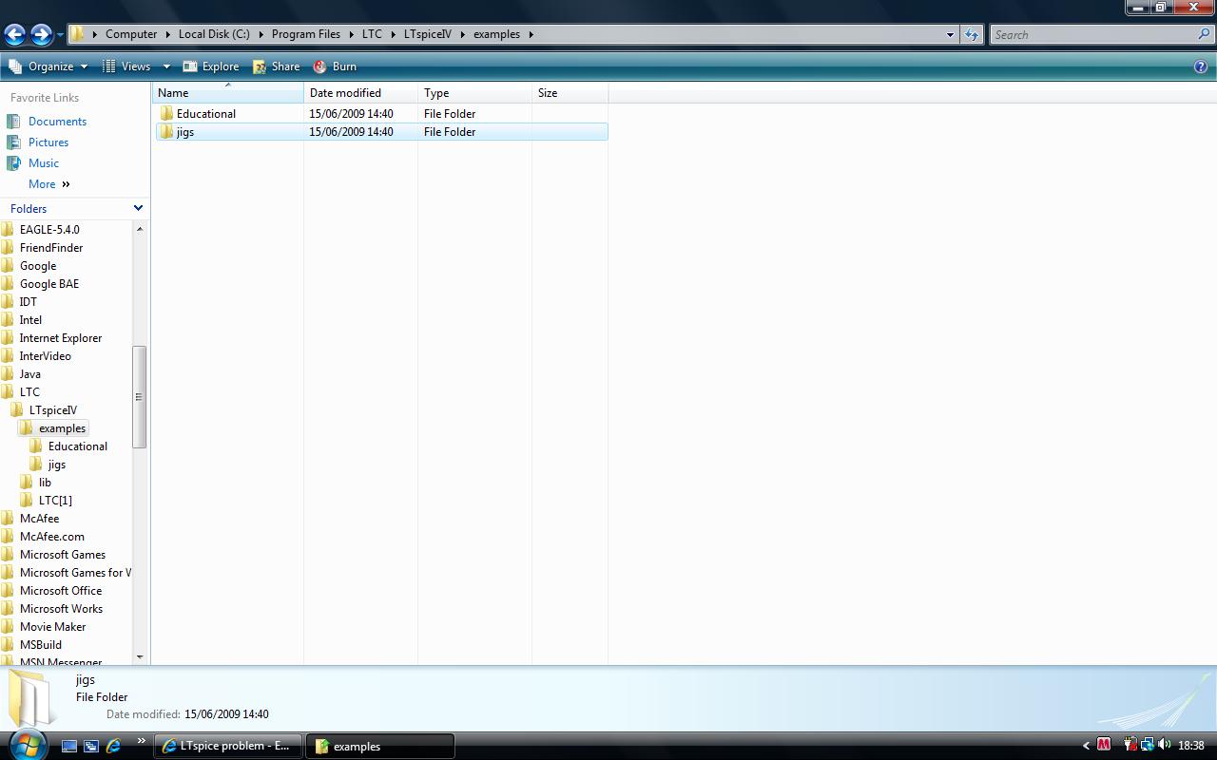
Task: Select InterVideo in the folder tree
Action: pos(46,356)
